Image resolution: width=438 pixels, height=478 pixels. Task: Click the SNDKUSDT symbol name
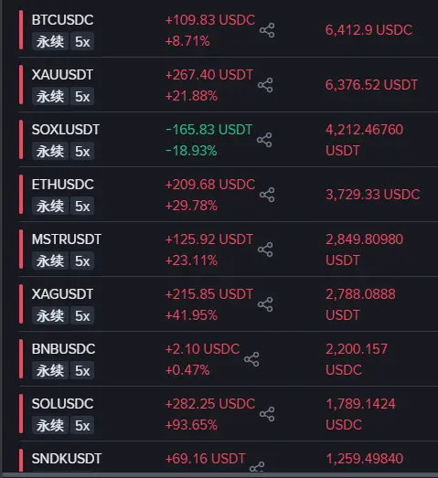pyautogui.click(x=67, y=459)
